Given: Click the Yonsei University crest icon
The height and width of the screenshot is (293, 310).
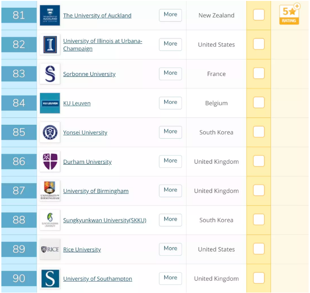Looking at the screenshot, I should click(x=49, y=132).
